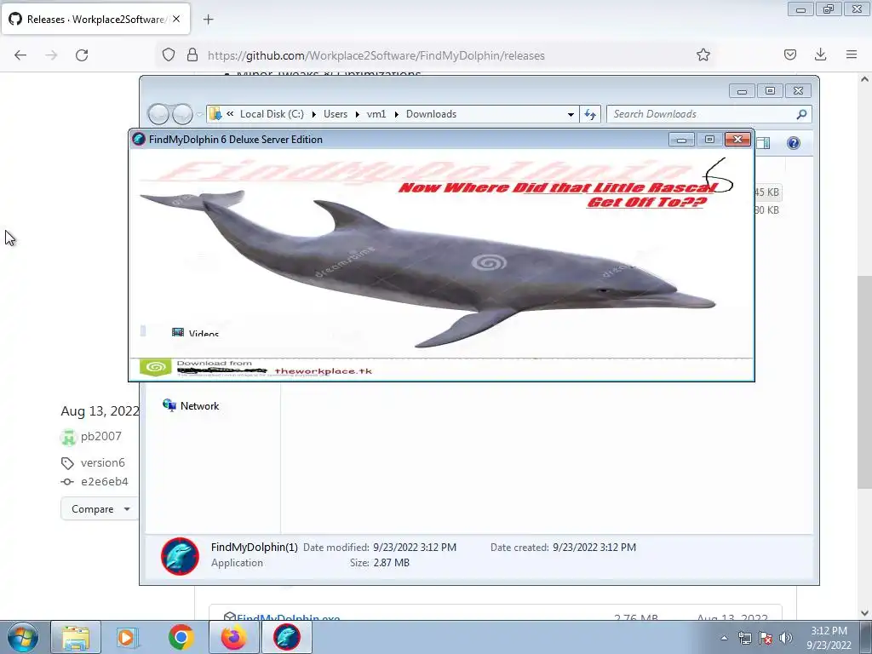Image resolution: width=872 pixels, height=654 pixels.
Task: Select Downloads in Explorer breadcrumb
Action: (431, 114)
